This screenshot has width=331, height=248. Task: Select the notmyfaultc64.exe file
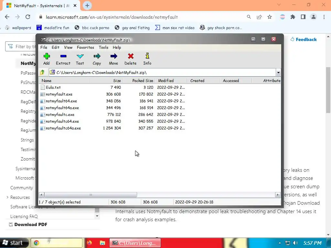pos(62,121)
